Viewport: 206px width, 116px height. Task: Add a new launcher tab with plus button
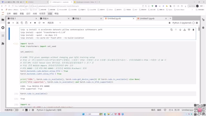(x=170, y=19)
